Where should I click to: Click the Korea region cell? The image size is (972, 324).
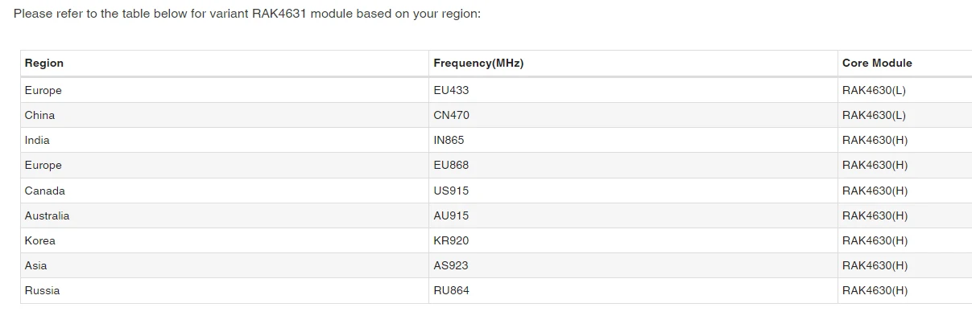click(x=39, y=240)
